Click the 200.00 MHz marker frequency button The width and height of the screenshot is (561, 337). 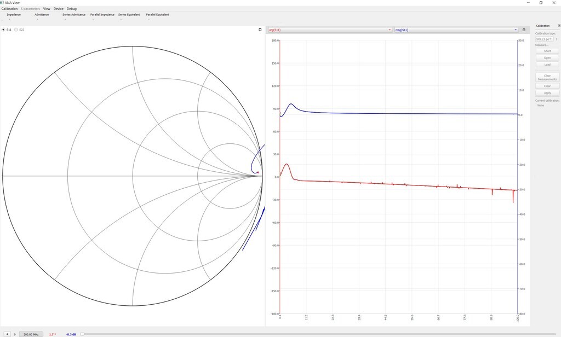coord(31,334)
